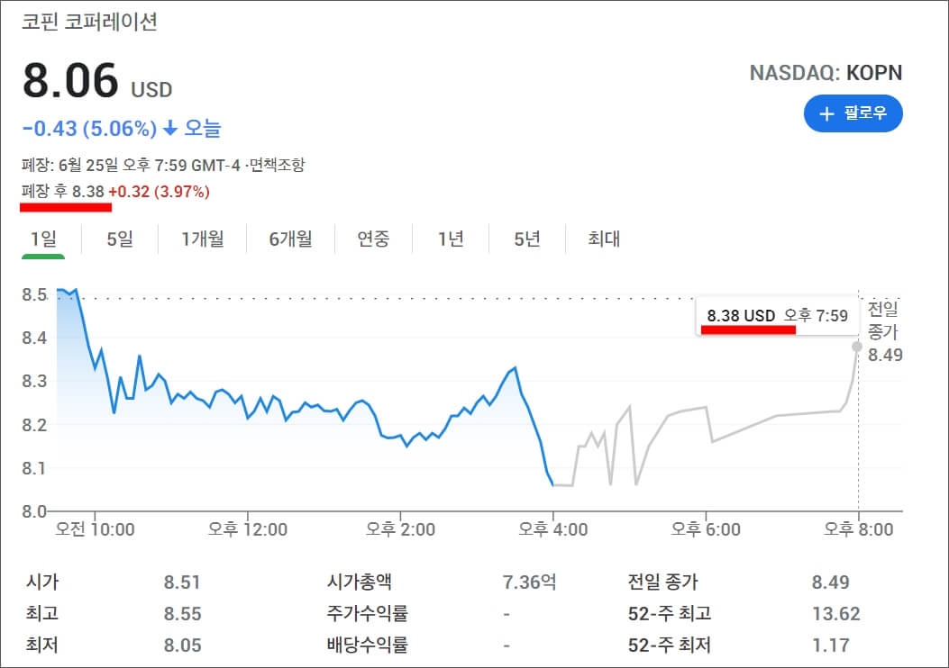Screen dimensions: 949x668
Task: Click the 8.38 USD chart tooltip
Action: tap(777, 316)
